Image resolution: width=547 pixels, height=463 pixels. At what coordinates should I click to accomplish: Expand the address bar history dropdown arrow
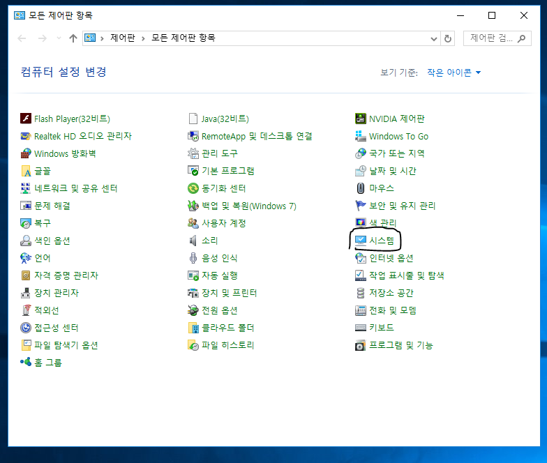click(x=434, y=39)
